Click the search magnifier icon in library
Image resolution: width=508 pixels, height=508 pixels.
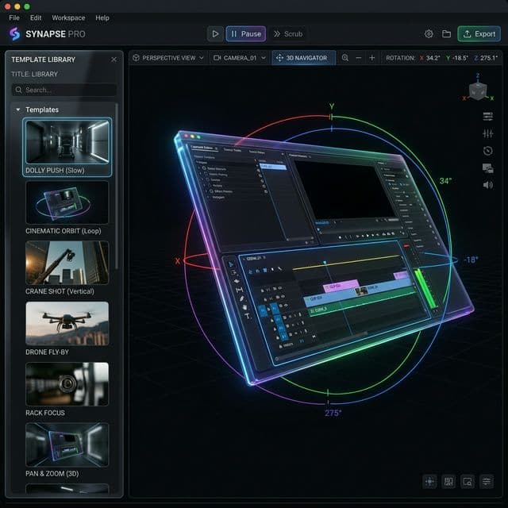coord(19,90)
